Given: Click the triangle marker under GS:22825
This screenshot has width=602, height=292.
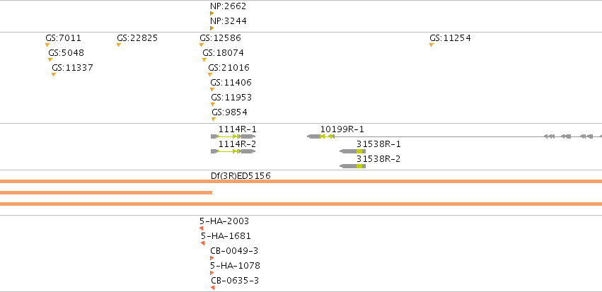Looking at the screenshot, I should click(119, 45).
